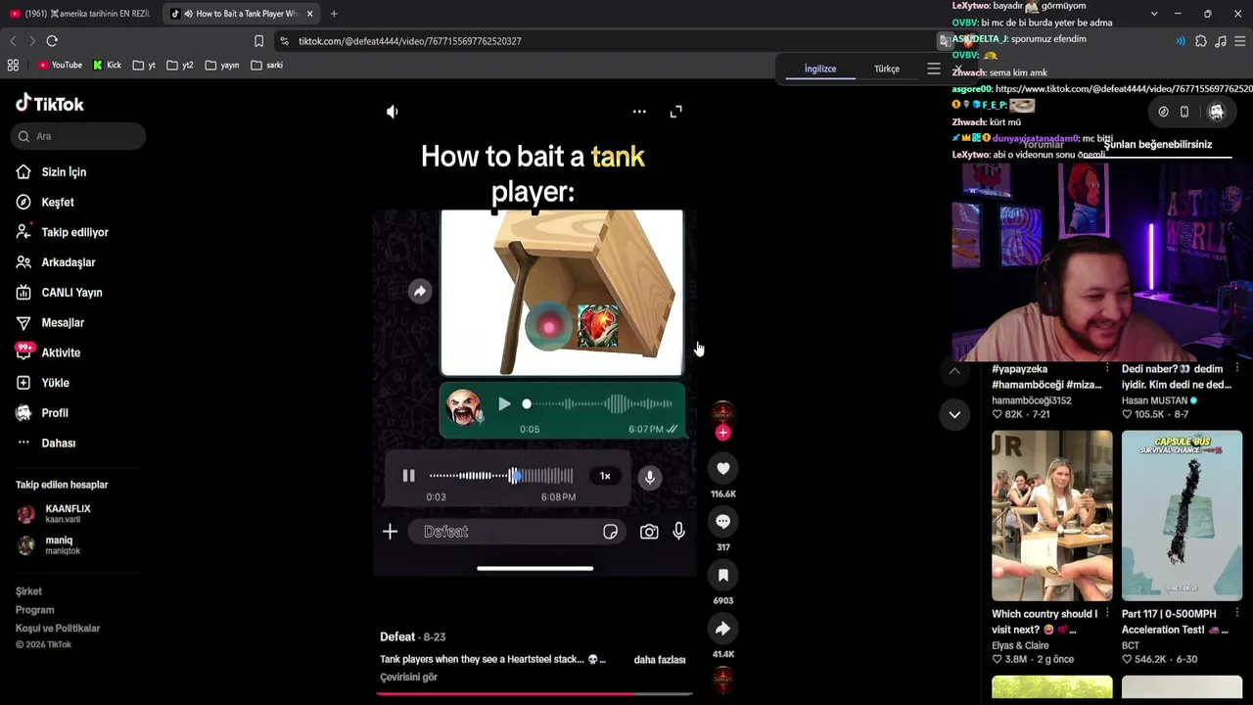Image resolution: width=1253 pixels, height=705 pixels.
Task: Open the profile avatar menu at top right
Action: [x=1217, y=112]
